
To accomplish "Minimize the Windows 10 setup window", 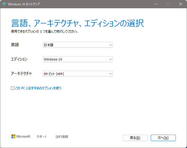I will click(156, 4).
